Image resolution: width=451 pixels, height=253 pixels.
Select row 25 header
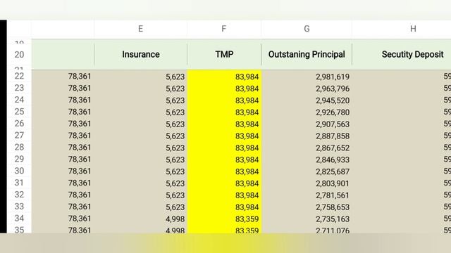(19, 112)
